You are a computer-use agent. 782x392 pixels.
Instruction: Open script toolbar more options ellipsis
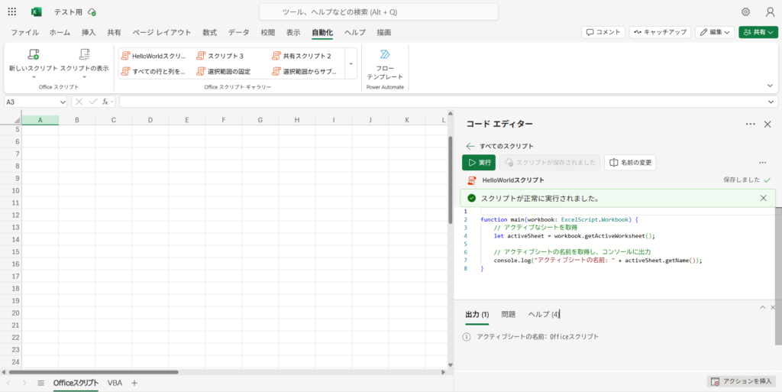click(762, 163)
